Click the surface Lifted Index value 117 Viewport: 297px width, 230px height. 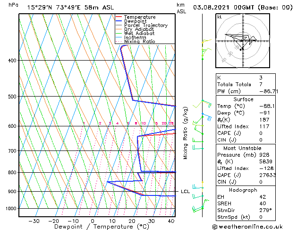pos(264,126)
